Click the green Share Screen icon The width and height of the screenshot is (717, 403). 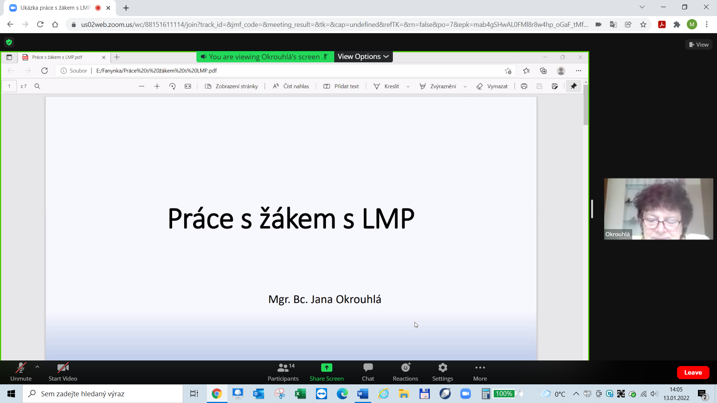[x=326, y=368]
